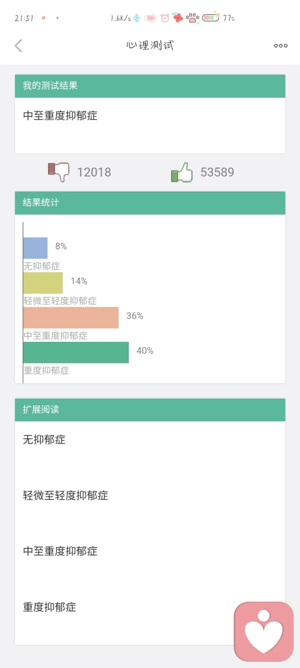Open 重度抑郁症 extended reading link
This screenshot has width=300, height=668.
(49, 607)
